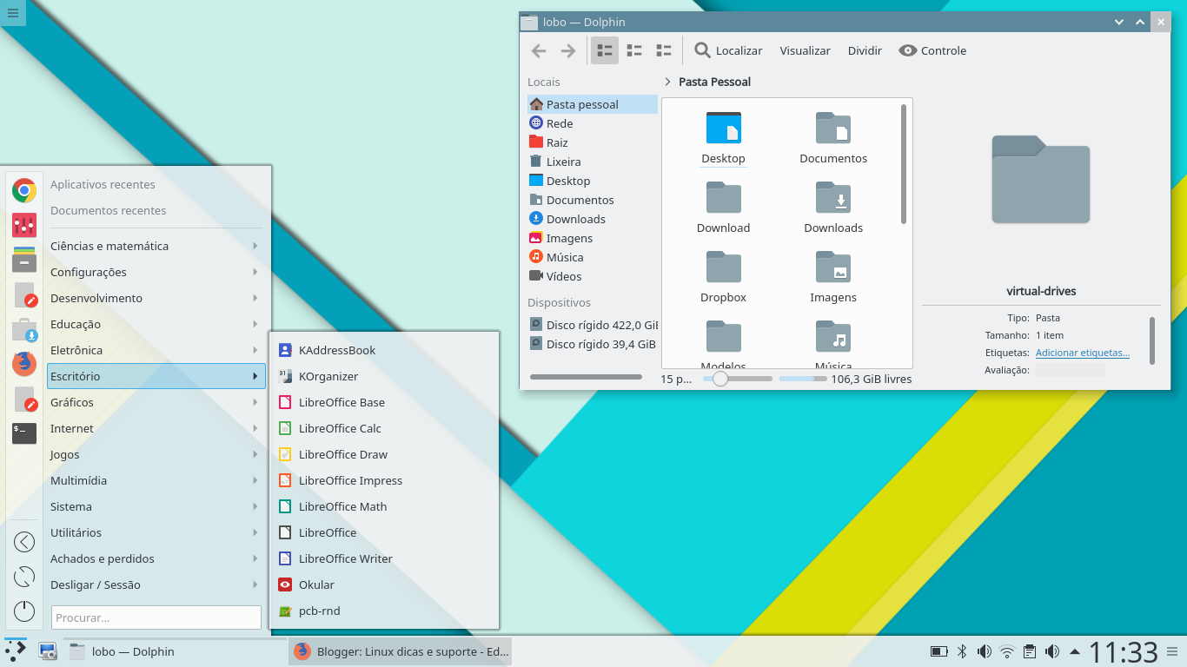Open Firefox from the menu favorites sidebar
The height and width of the screenshot is (667, 1187).
tap(23, 364)
